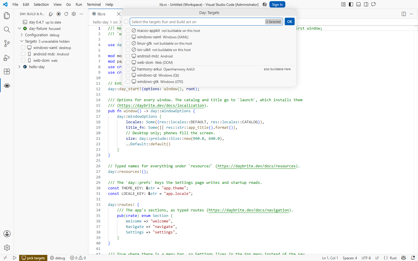Click debug configuration in status bar
Screen dimensions: 418x261
[x=57, y=258]
